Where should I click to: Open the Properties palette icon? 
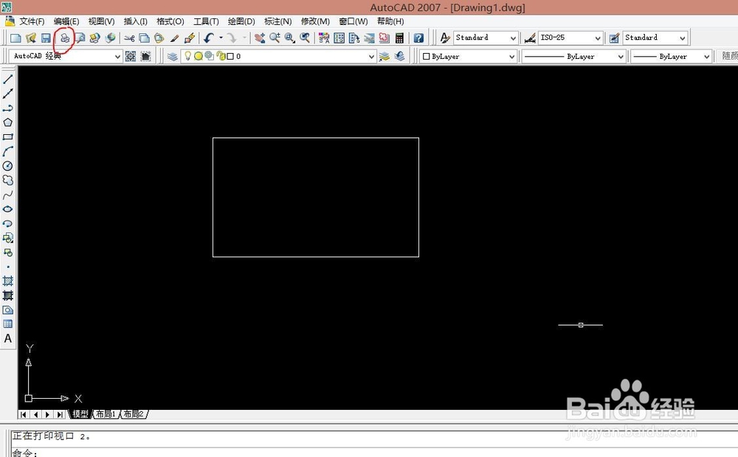pyautogui.click(x=324, y=38)
